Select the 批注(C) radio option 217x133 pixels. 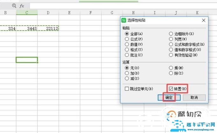coord(127,55)
